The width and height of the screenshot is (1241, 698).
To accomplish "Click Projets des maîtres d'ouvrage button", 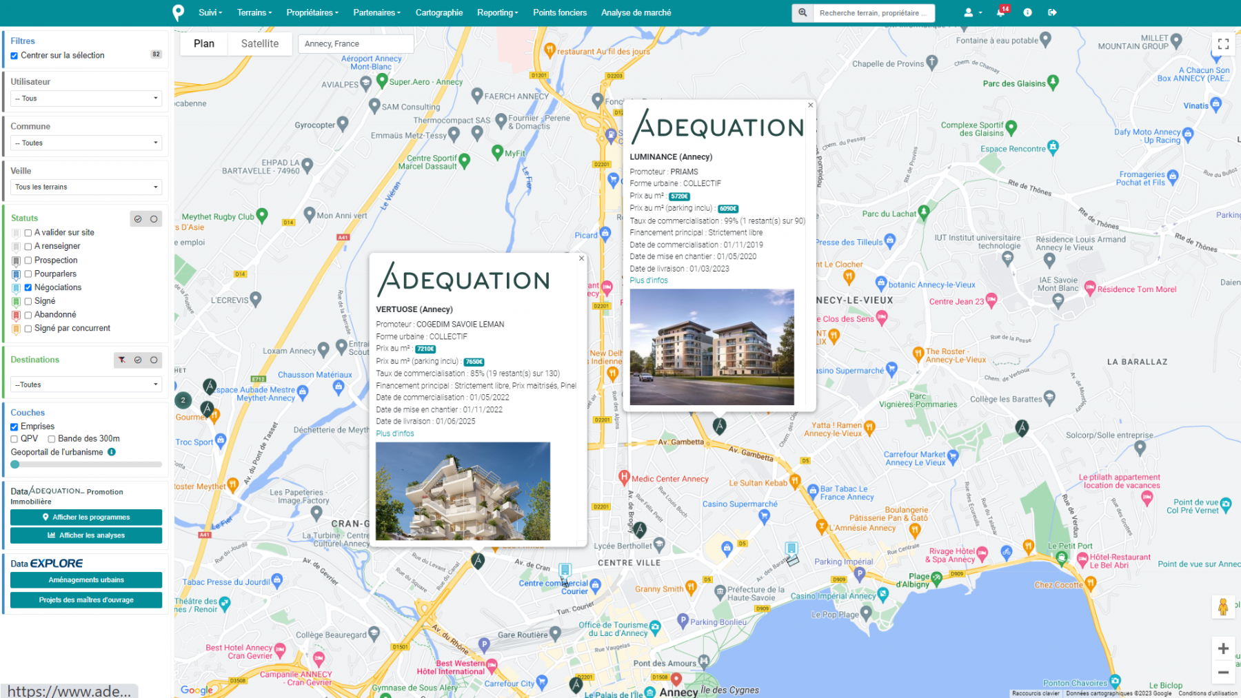I will coord(86,600).
